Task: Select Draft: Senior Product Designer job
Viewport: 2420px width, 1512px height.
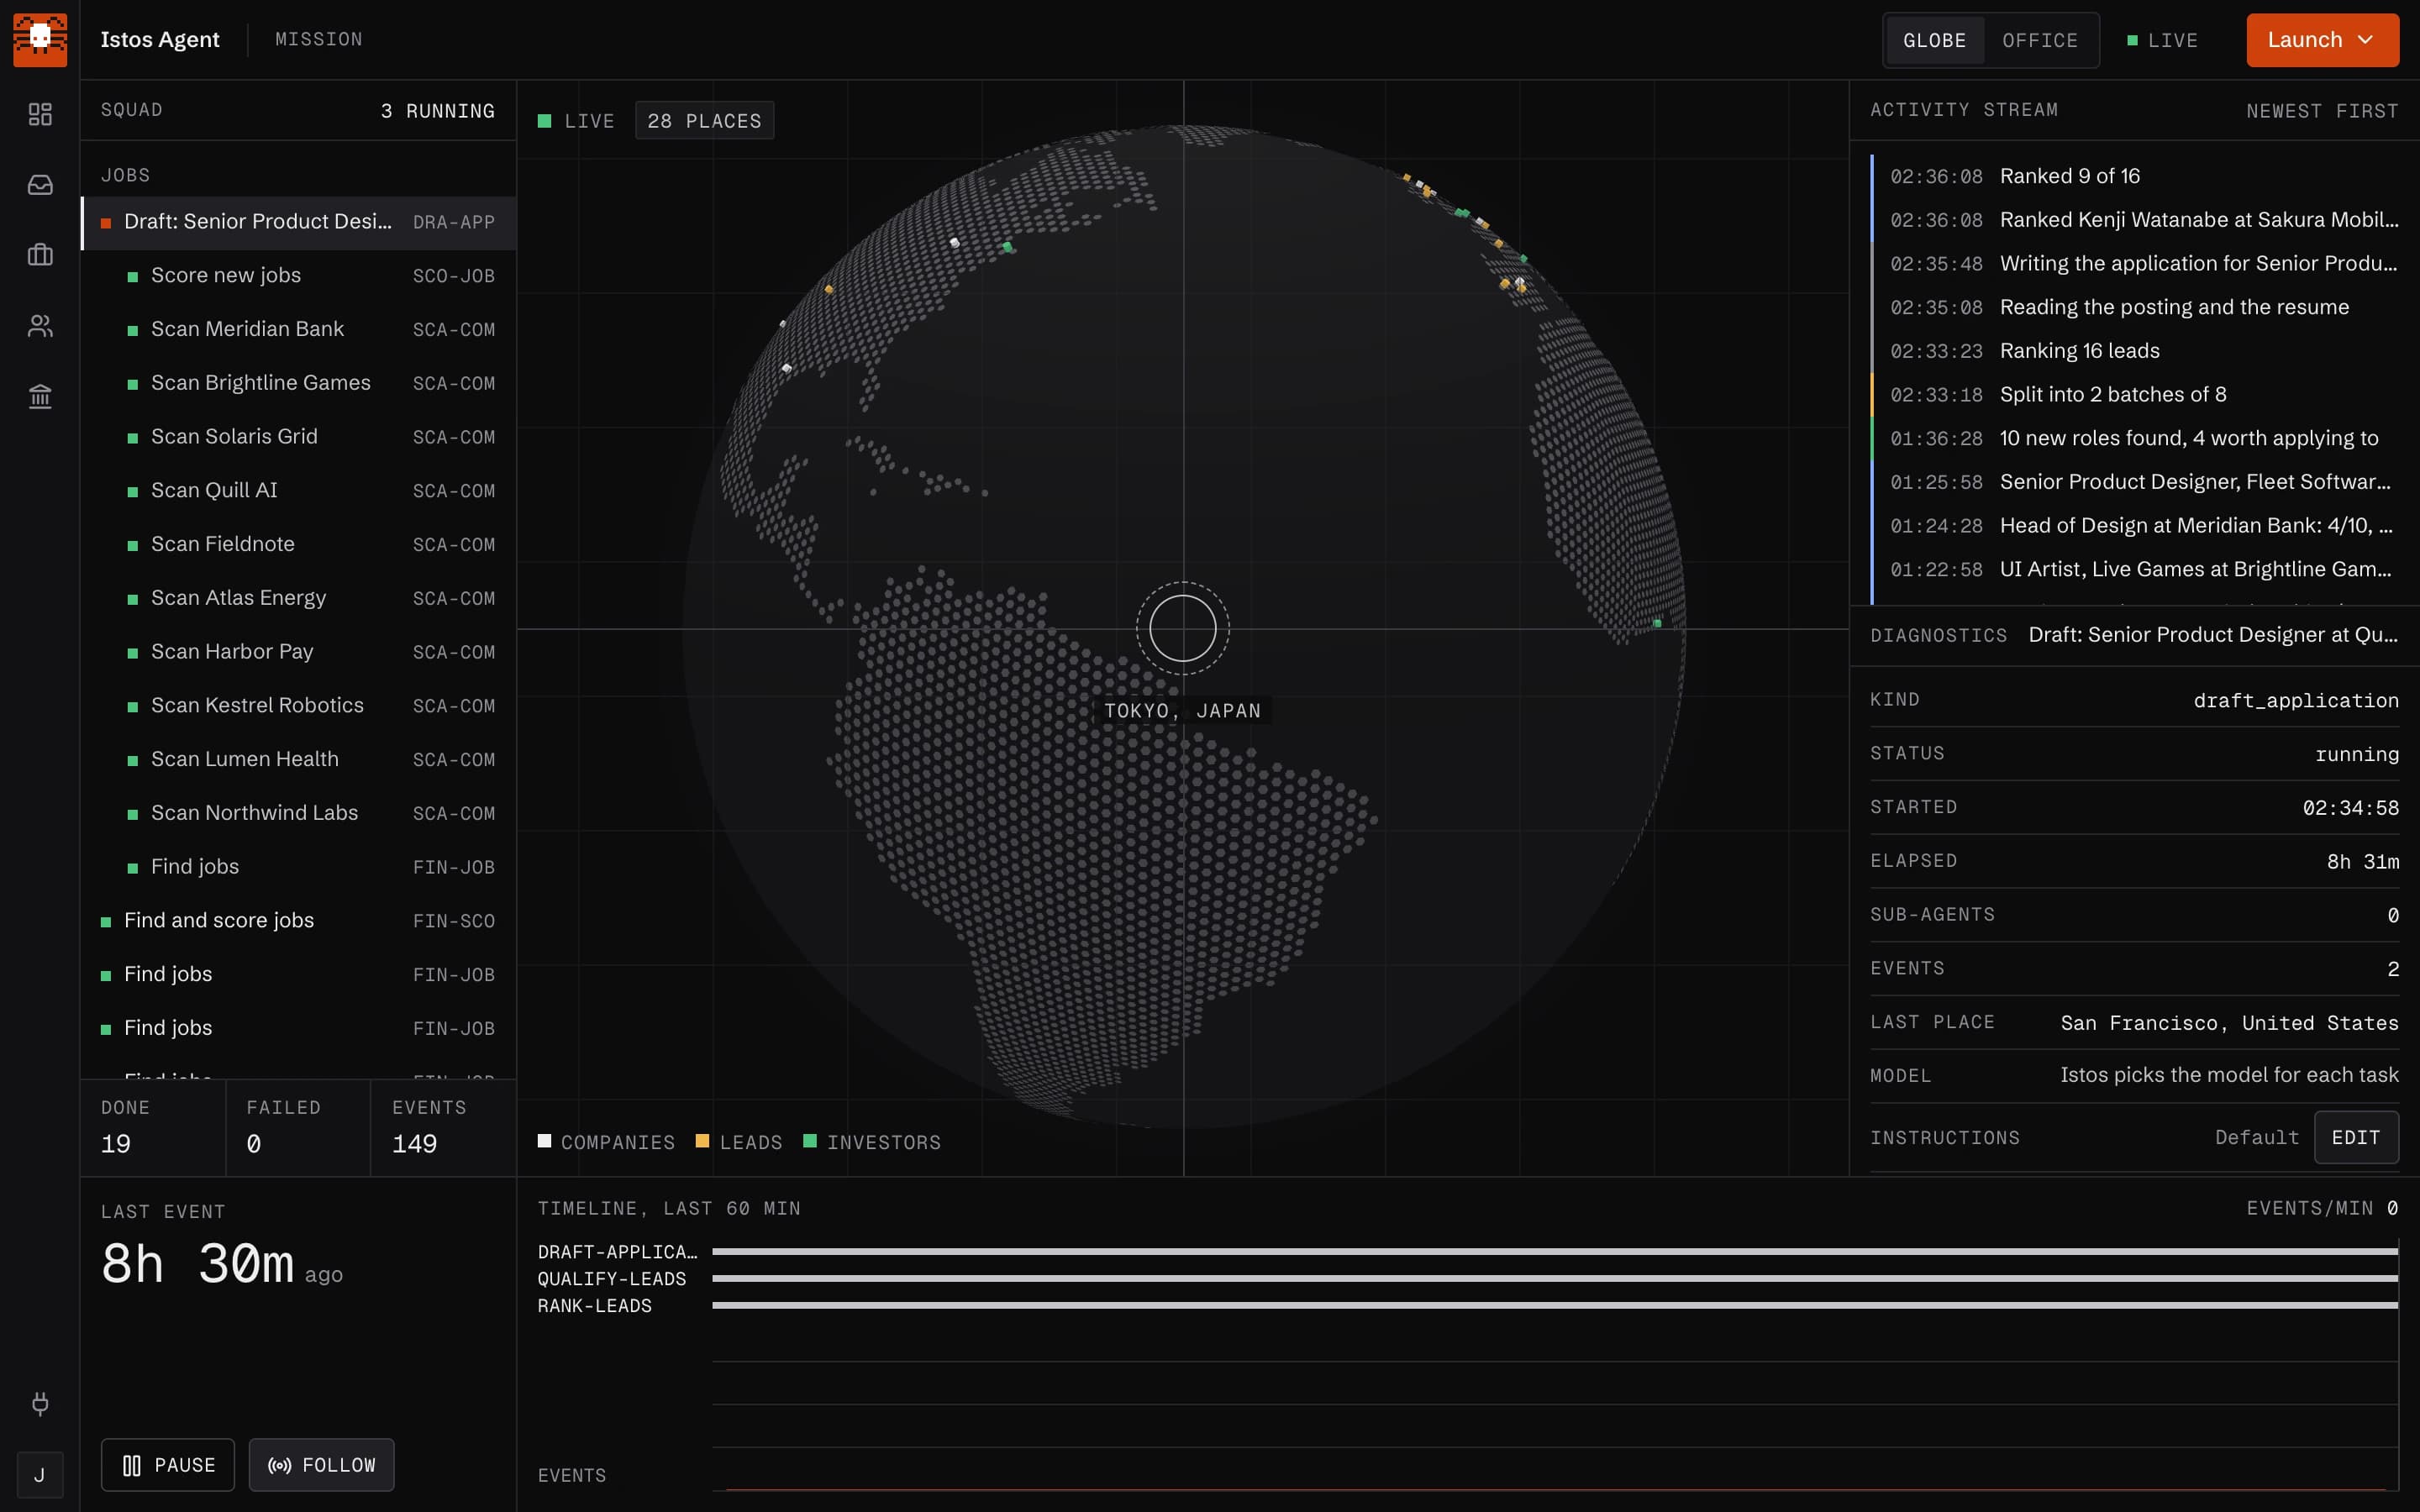Action: pyautogui.click(x=299, y=222)
